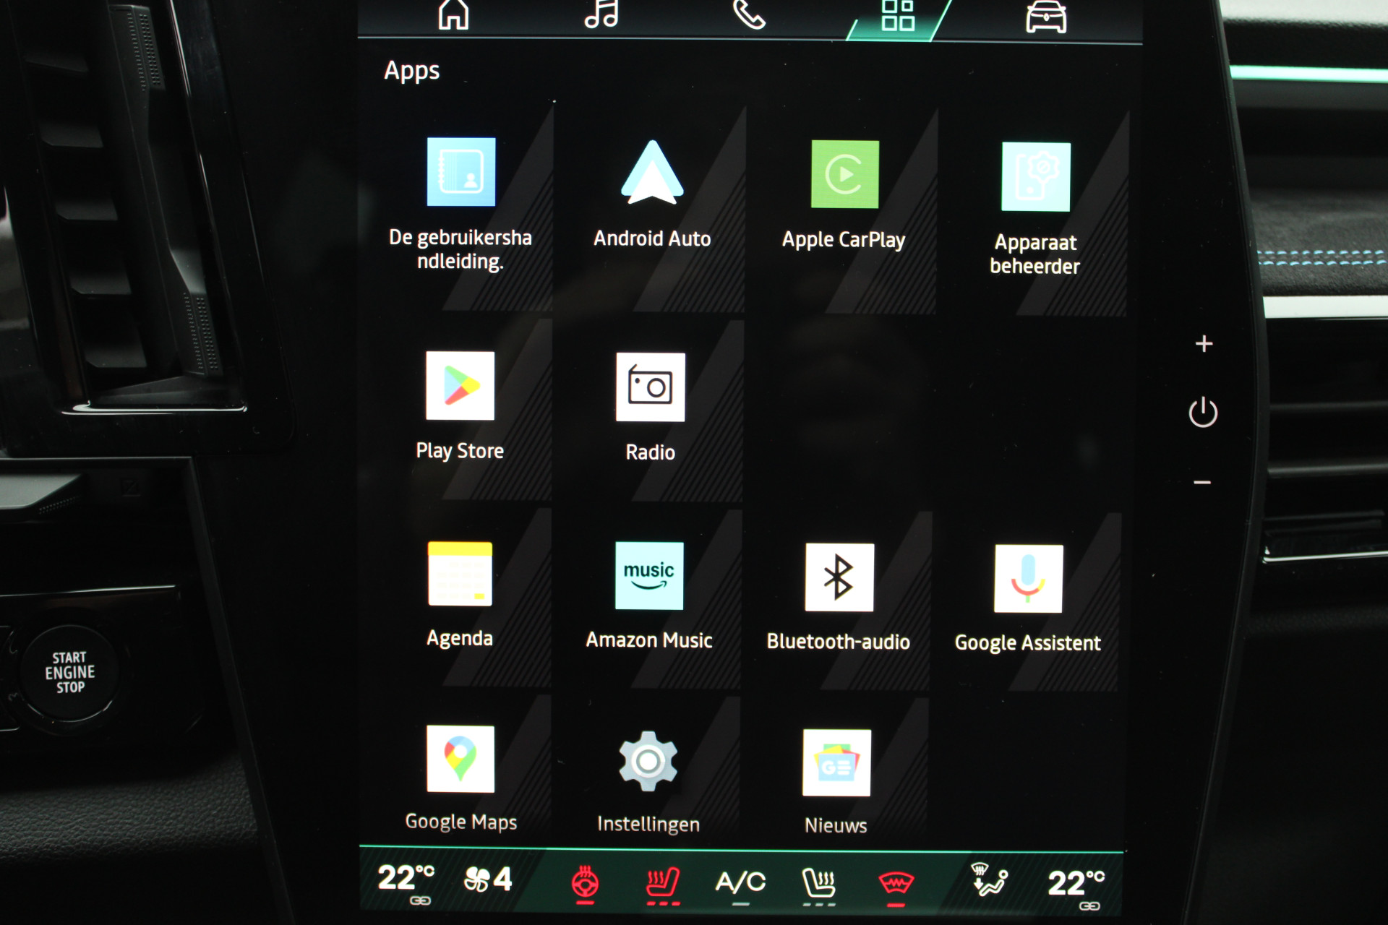This screenshot has width=1388, height=925.
Task: Toggle heated steering wheel
Action: [585, 883]
